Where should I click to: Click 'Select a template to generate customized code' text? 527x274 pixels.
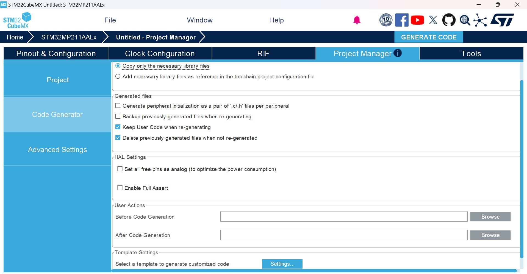pyautogui.click(x=172, y=264)
